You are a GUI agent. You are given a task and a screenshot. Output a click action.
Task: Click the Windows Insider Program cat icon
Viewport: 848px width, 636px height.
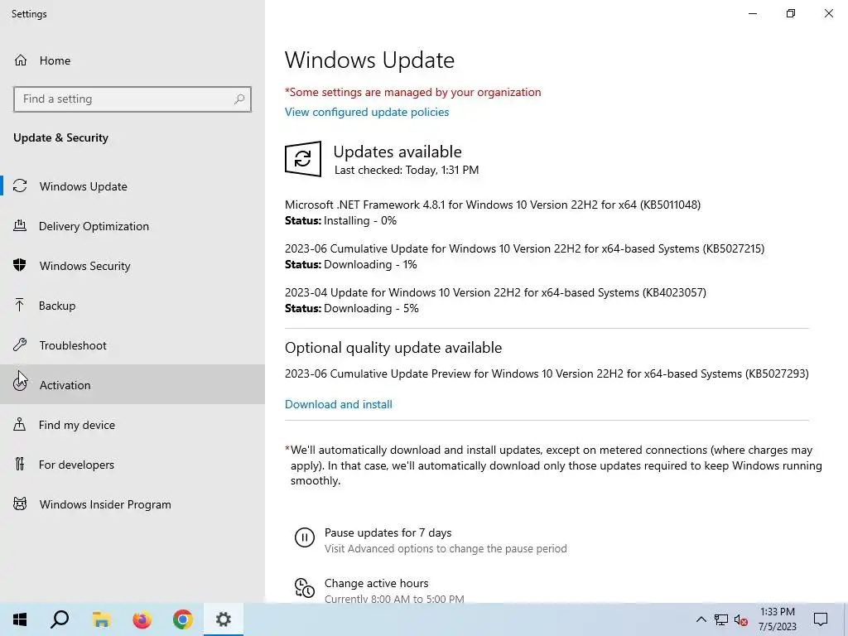click(x=20, y=504)
